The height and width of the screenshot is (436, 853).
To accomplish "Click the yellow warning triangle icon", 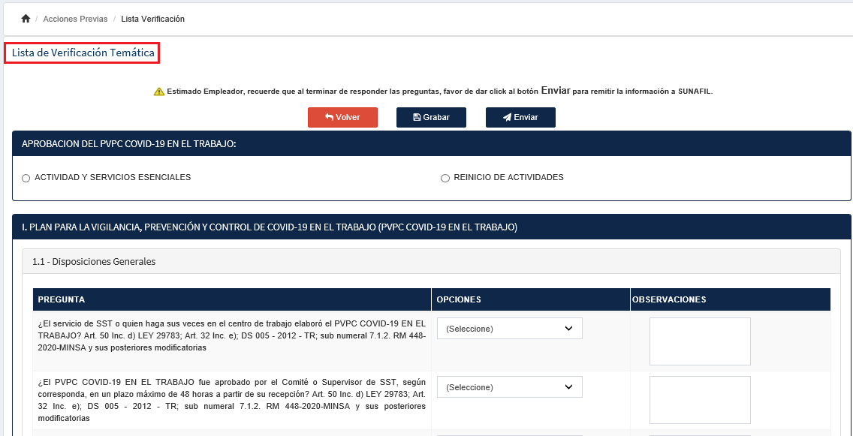I will 159,92.
